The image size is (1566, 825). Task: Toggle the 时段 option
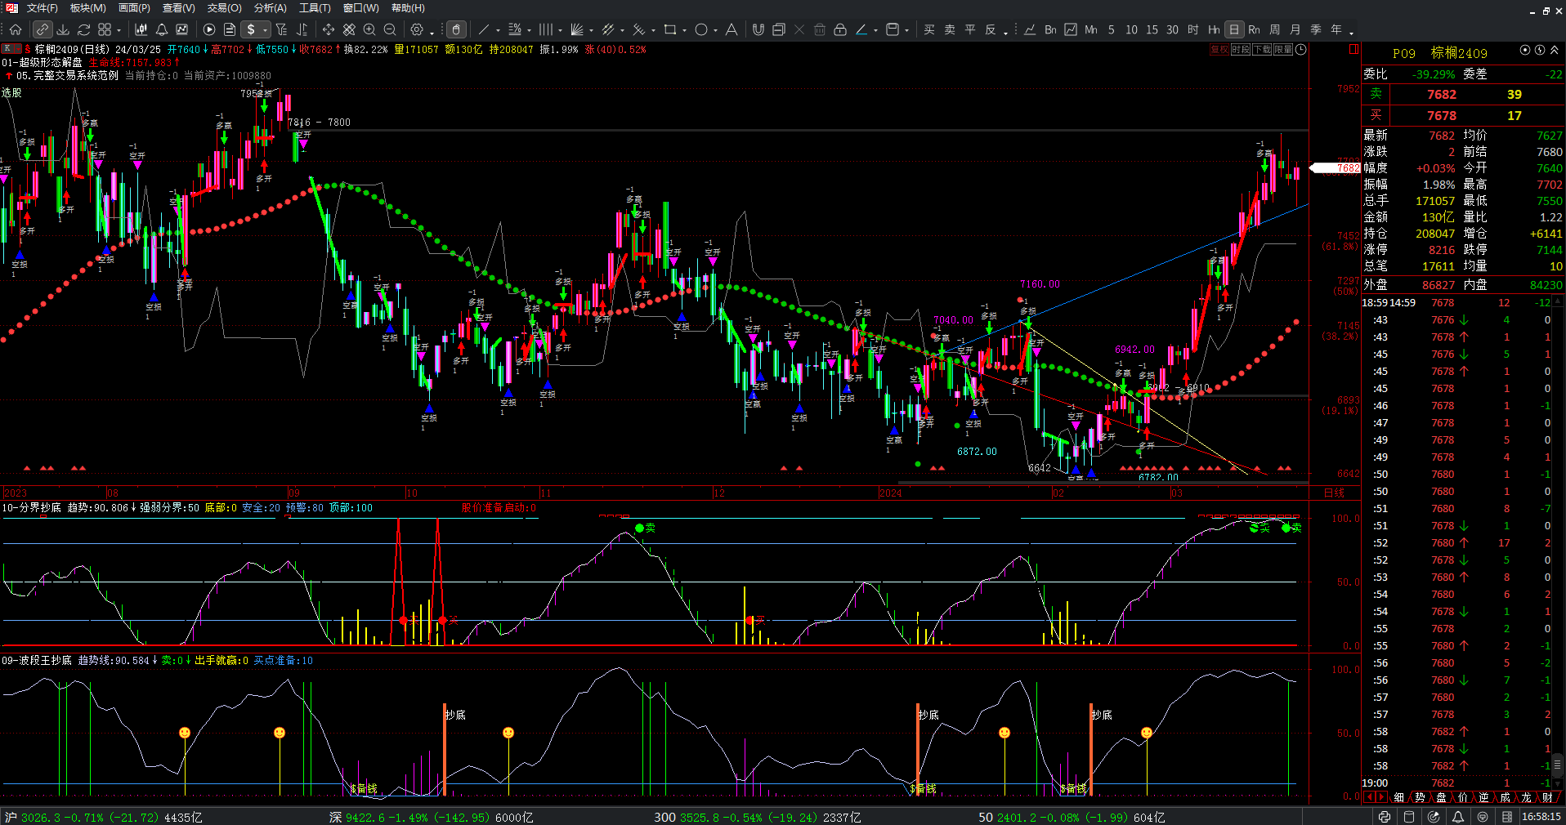1241,50
